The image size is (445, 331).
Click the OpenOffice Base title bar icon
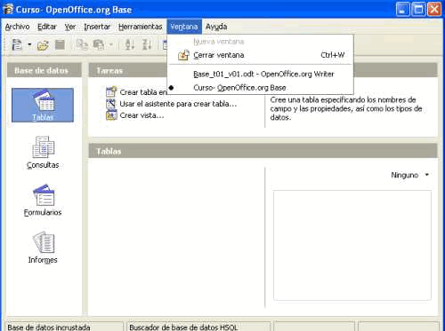coord(8,9)
